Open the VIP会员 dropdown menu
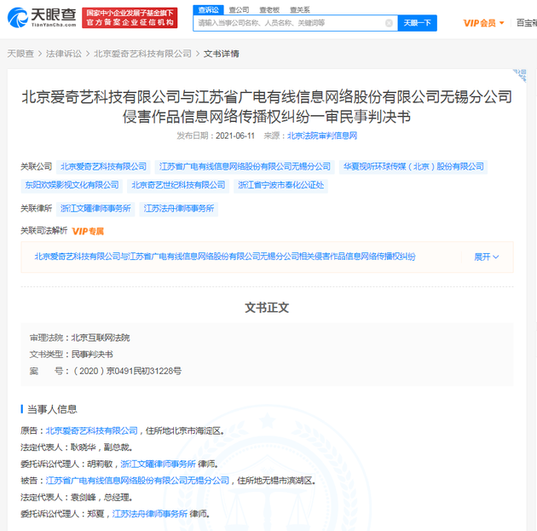Screen dimensions: 537x531 [483, 23]
